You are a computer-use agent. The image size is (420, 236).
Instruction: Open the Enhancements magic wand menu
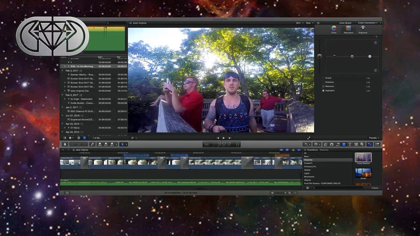306,144
